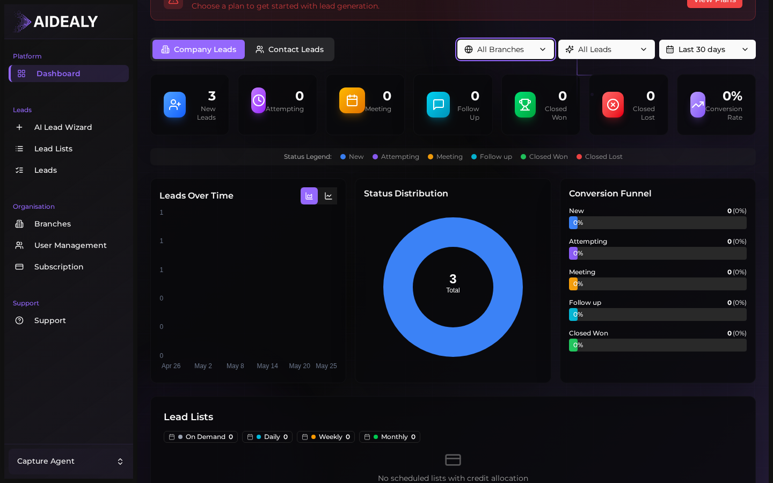This screenshot has height=483, width=773.
Task: Click the Meeting funnel progress bar
Action: point(658,284)
